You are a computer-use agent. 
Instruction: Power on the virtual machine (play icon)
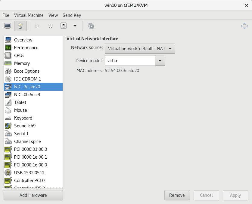37,26
